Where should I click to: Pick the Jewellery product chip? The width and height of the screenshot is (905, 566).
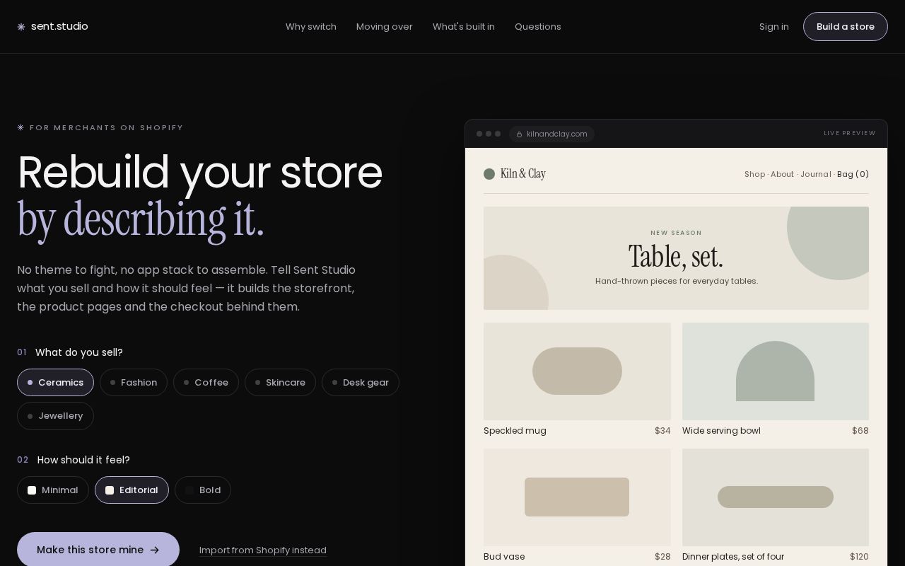click(55, 416)
